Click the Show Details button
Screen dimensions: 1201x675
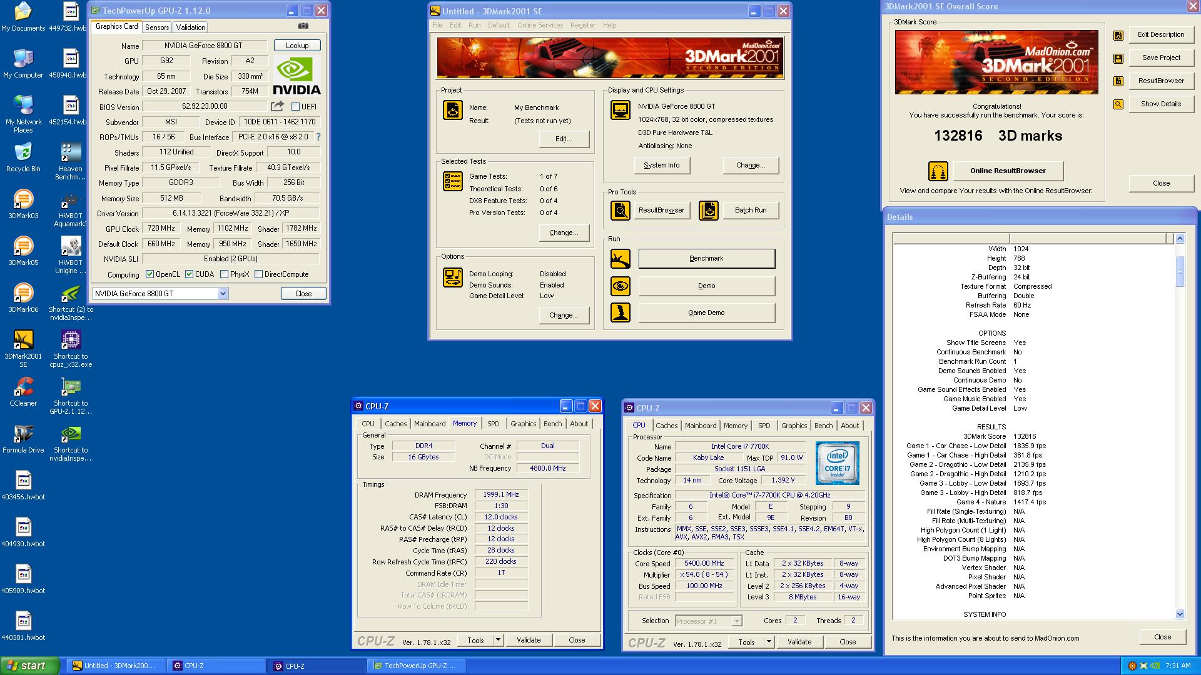(x=1161, y=104)
